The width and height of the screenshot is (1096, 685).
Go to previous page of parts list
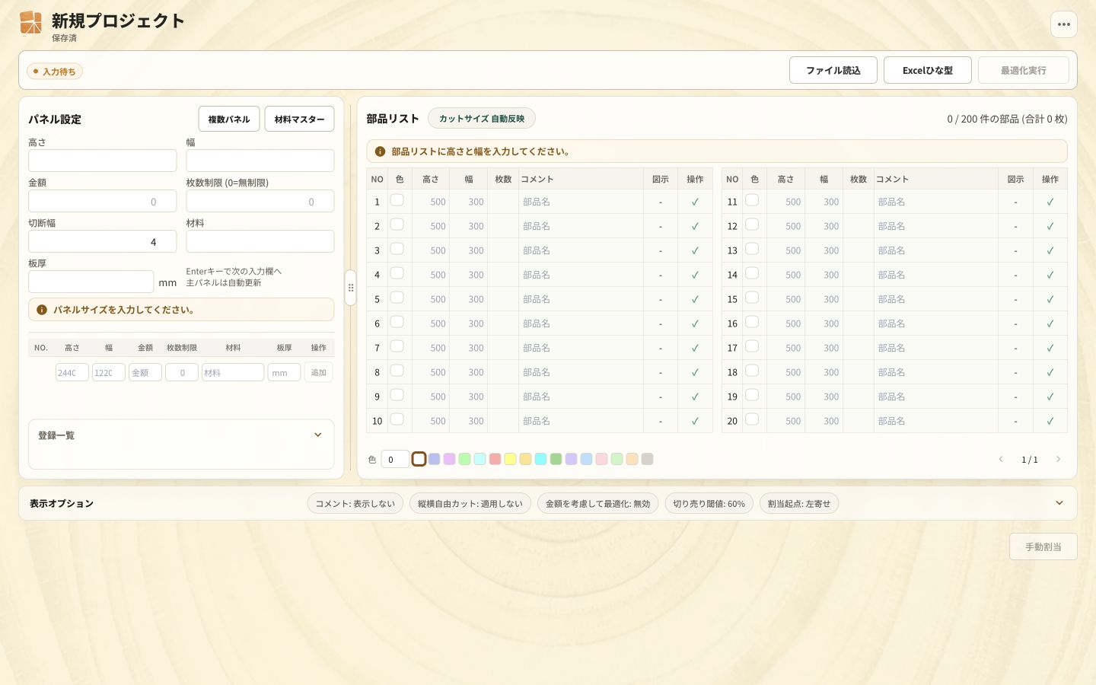point(1001,459)
